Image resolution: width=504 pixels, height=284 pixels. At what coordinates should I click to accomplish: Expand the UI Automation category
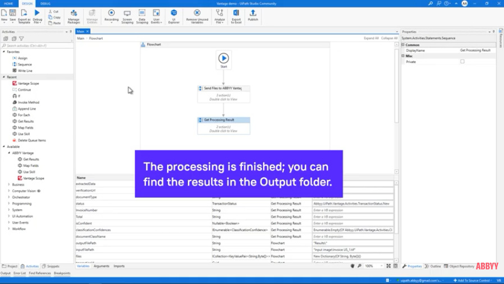click(9, 216)
